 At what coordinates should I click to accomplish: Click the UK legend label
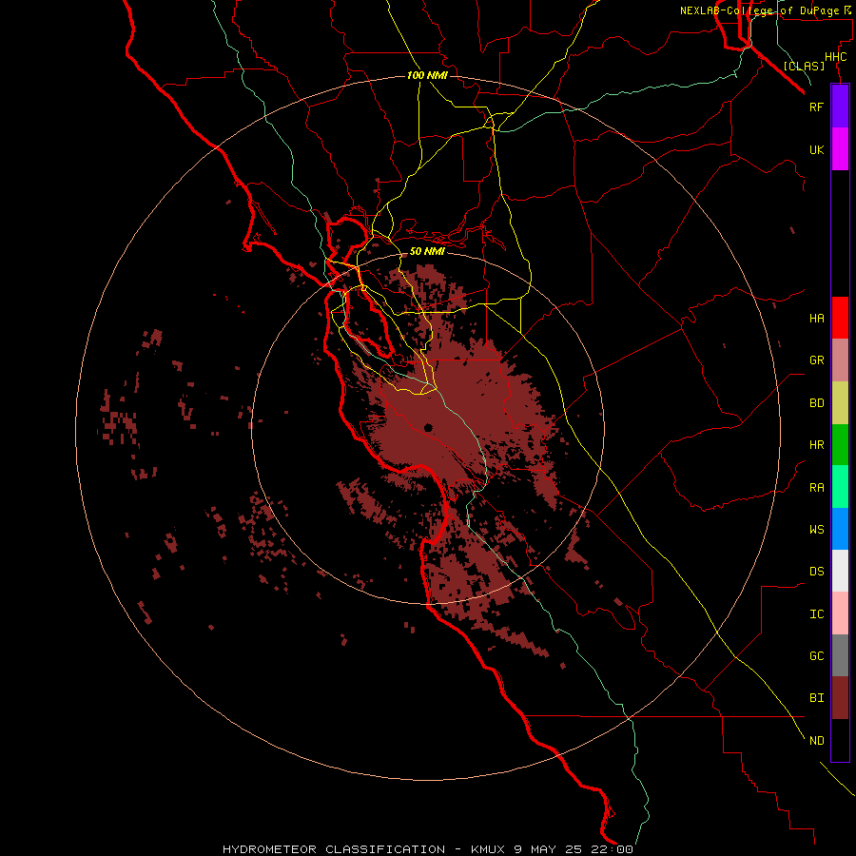[816, 150]
